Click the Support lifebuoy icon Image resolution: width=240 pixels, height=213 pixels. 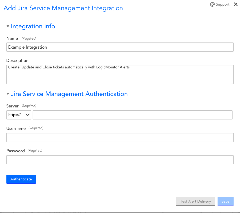tap(212, 5)
